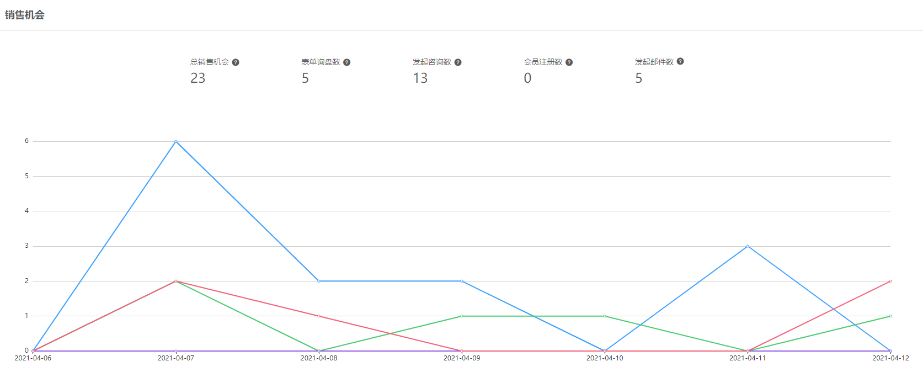Click the blue data point on 2021-04-11
This screenshot has height=372, width=923.
748,246
